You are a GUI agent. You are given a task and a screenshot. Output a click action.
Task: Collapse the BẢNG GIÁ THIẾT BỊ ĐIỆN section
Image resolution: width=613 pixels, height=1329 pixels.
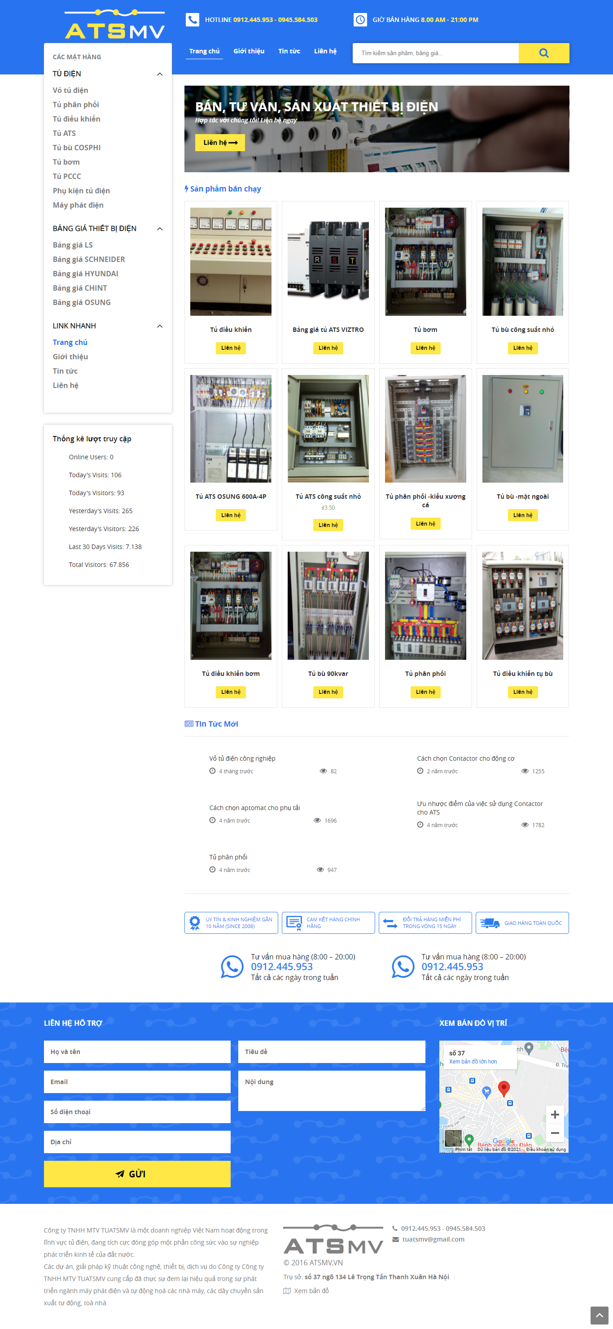(159, 229)
